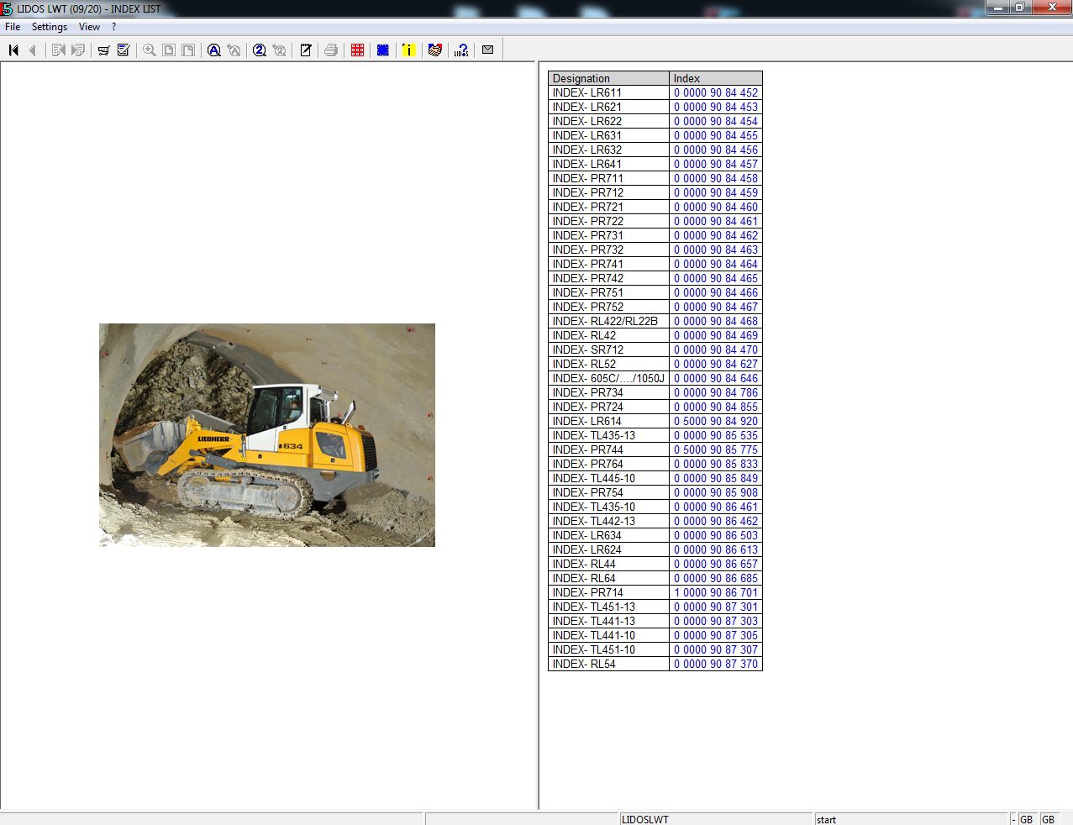
Task: Click the zoom in magnifier icon
Action: pos(150,50)
